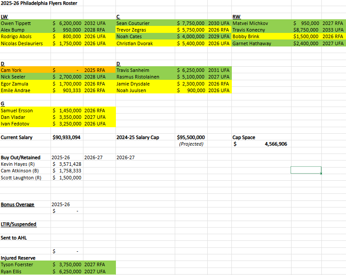346x275 pixels.
Task: Select Ryan Ellis' 6,250,000 salary cell
Action: pos(67,271)
